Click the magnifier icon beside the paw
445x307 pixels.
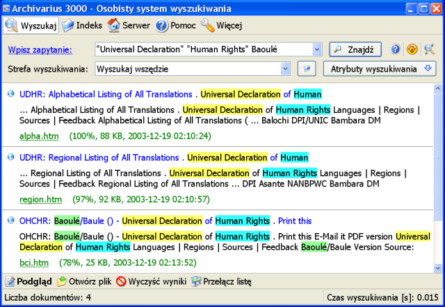click(x=429, y=50)
